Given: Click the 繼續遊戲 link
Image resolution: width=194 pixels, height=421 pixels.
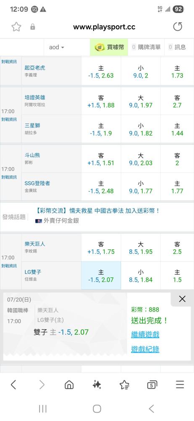Looking at the screenshot, I should [145, 335].
